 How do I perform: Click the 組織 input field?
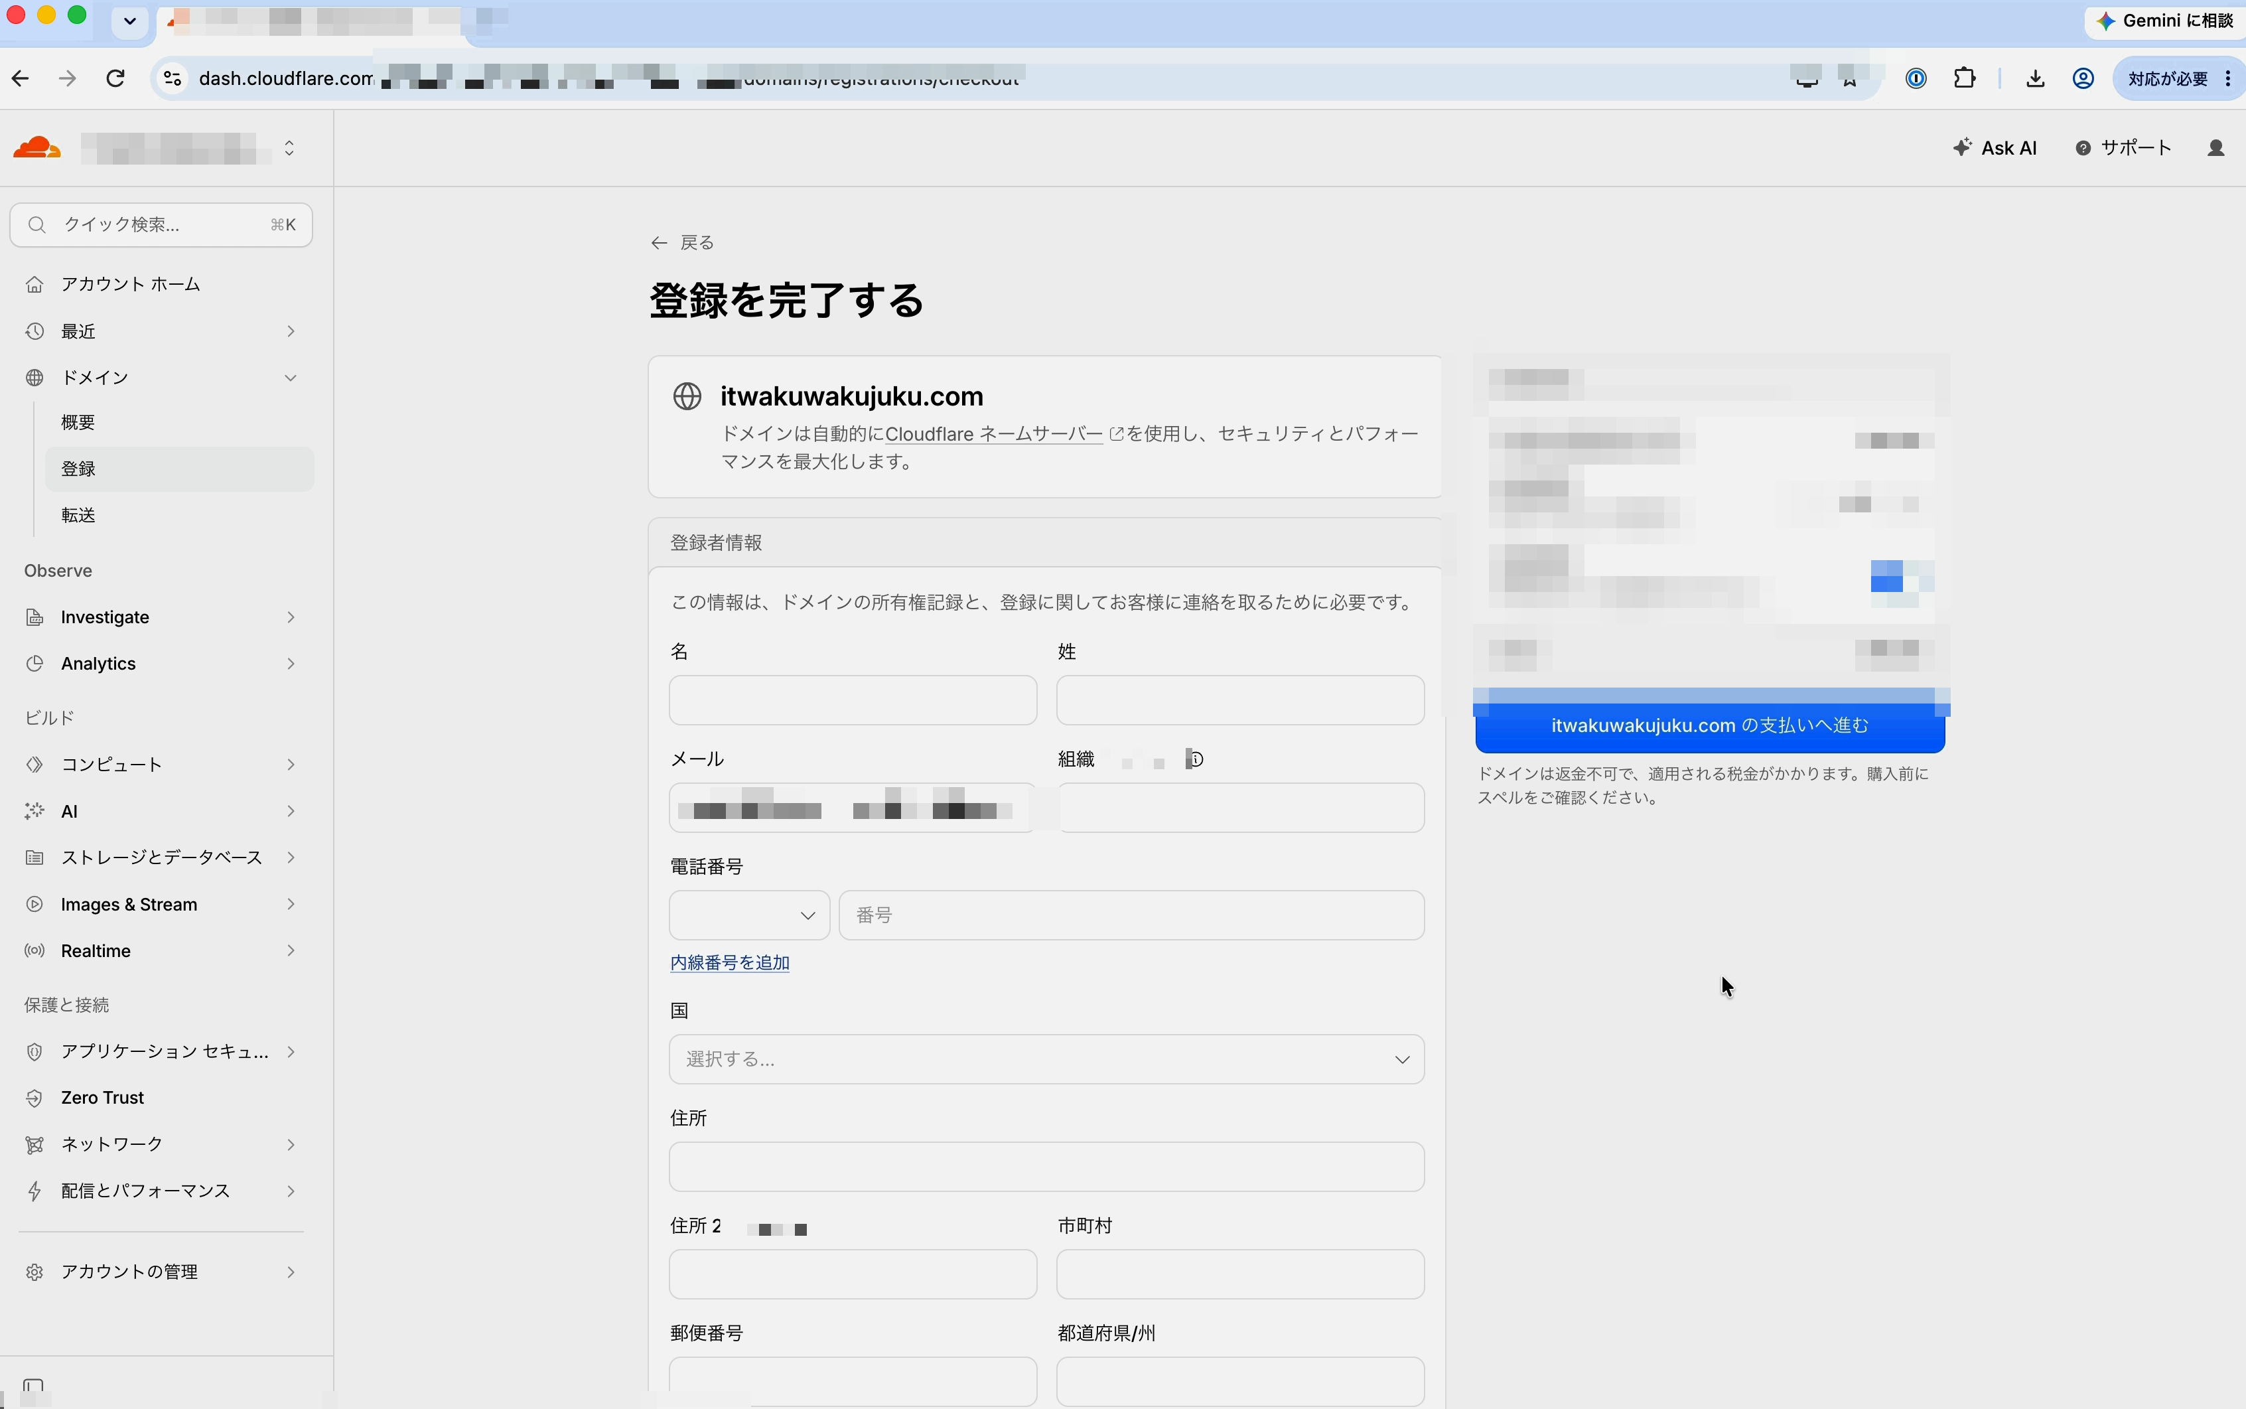(1240, 807)
